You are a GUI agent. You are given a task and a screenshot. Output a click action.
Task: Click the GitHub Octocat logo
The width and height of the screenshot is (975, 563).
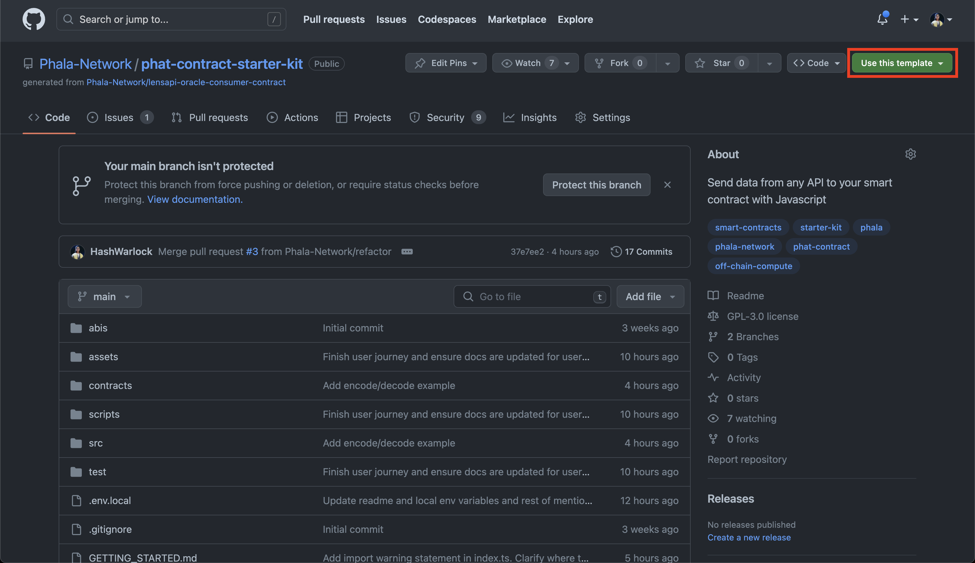pyautogui.click(x=34, y=19)
